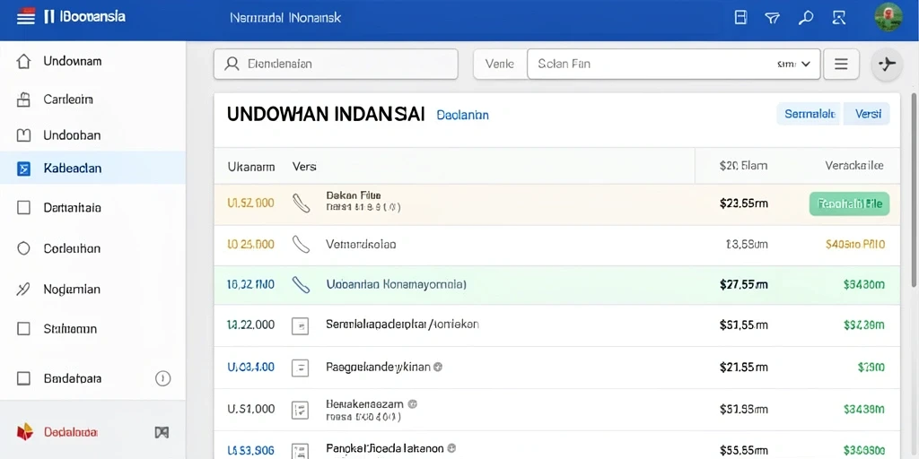Click the airplane icon button

(x=888, y=64)
